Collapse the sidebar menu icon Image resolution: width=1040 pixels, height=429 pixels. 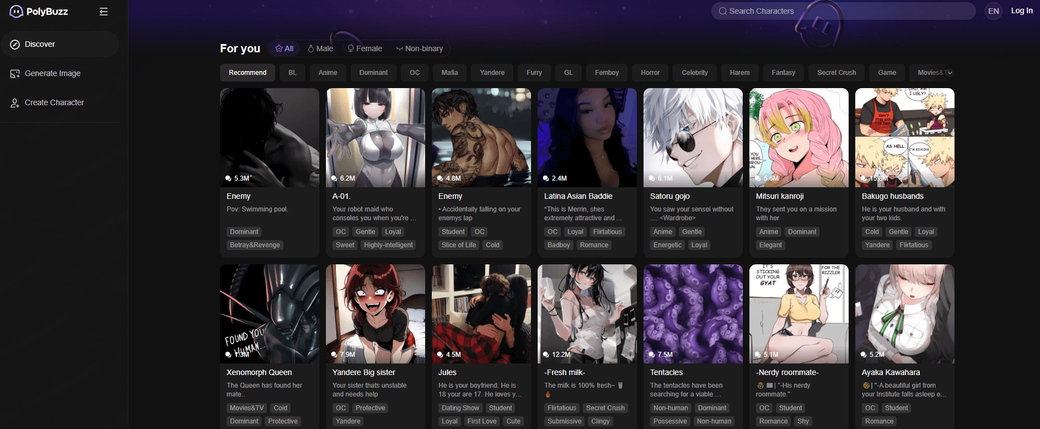point(104,12)
